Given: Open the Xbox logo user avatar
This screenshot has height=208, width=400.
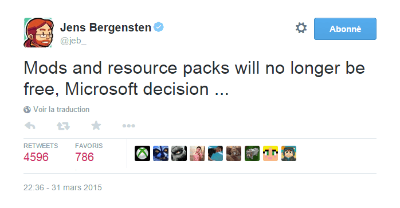Looking at the screenshot, I should coord(142,153).
